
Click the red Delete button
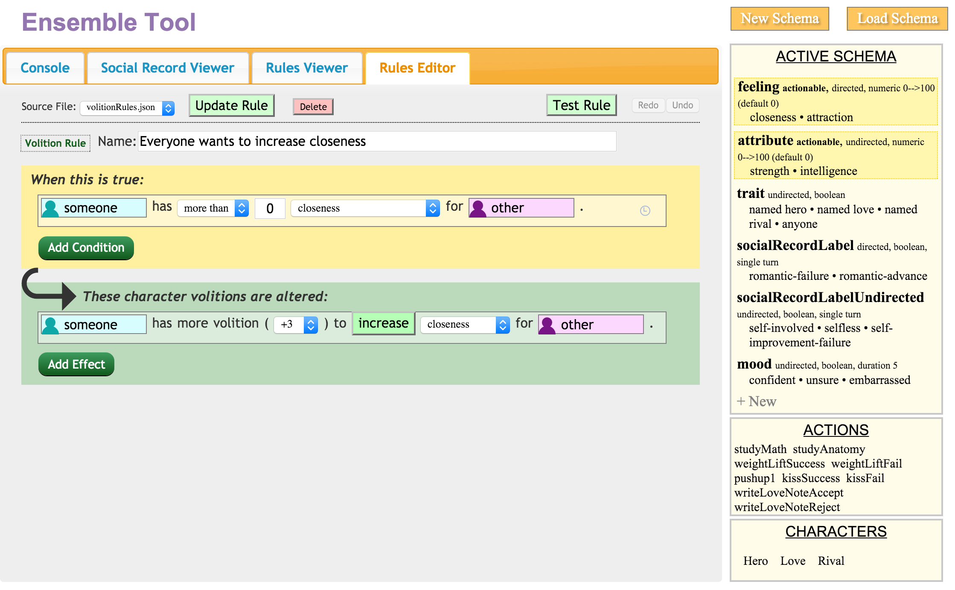click(x=313, y=107)
